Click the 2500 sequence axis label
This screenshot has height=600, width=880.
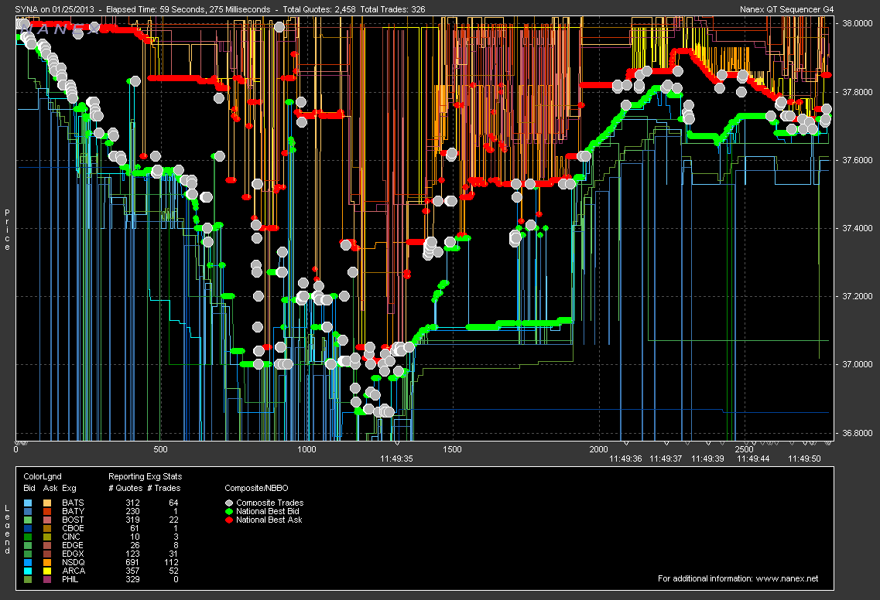point(745,449)
